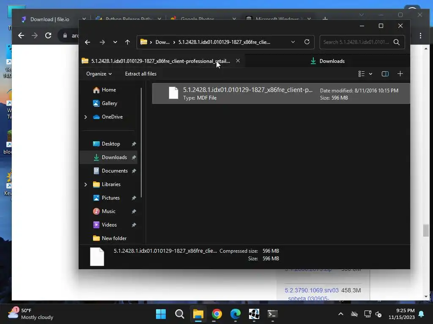The width and height of the screenshot is (433, 324).
Task: Click the pin icon beside Videos
Action: click(134, 225)
